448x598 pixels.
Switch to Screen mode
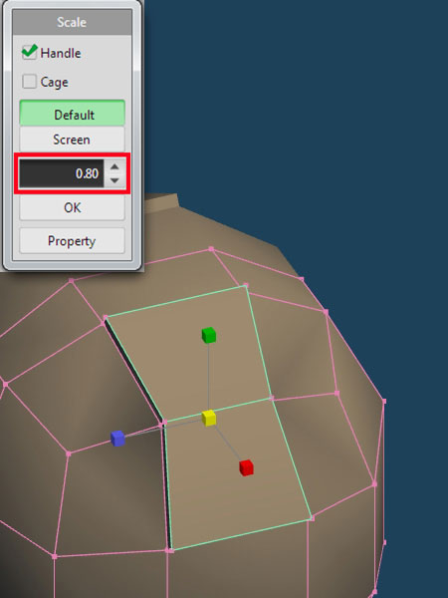point(72,140)
